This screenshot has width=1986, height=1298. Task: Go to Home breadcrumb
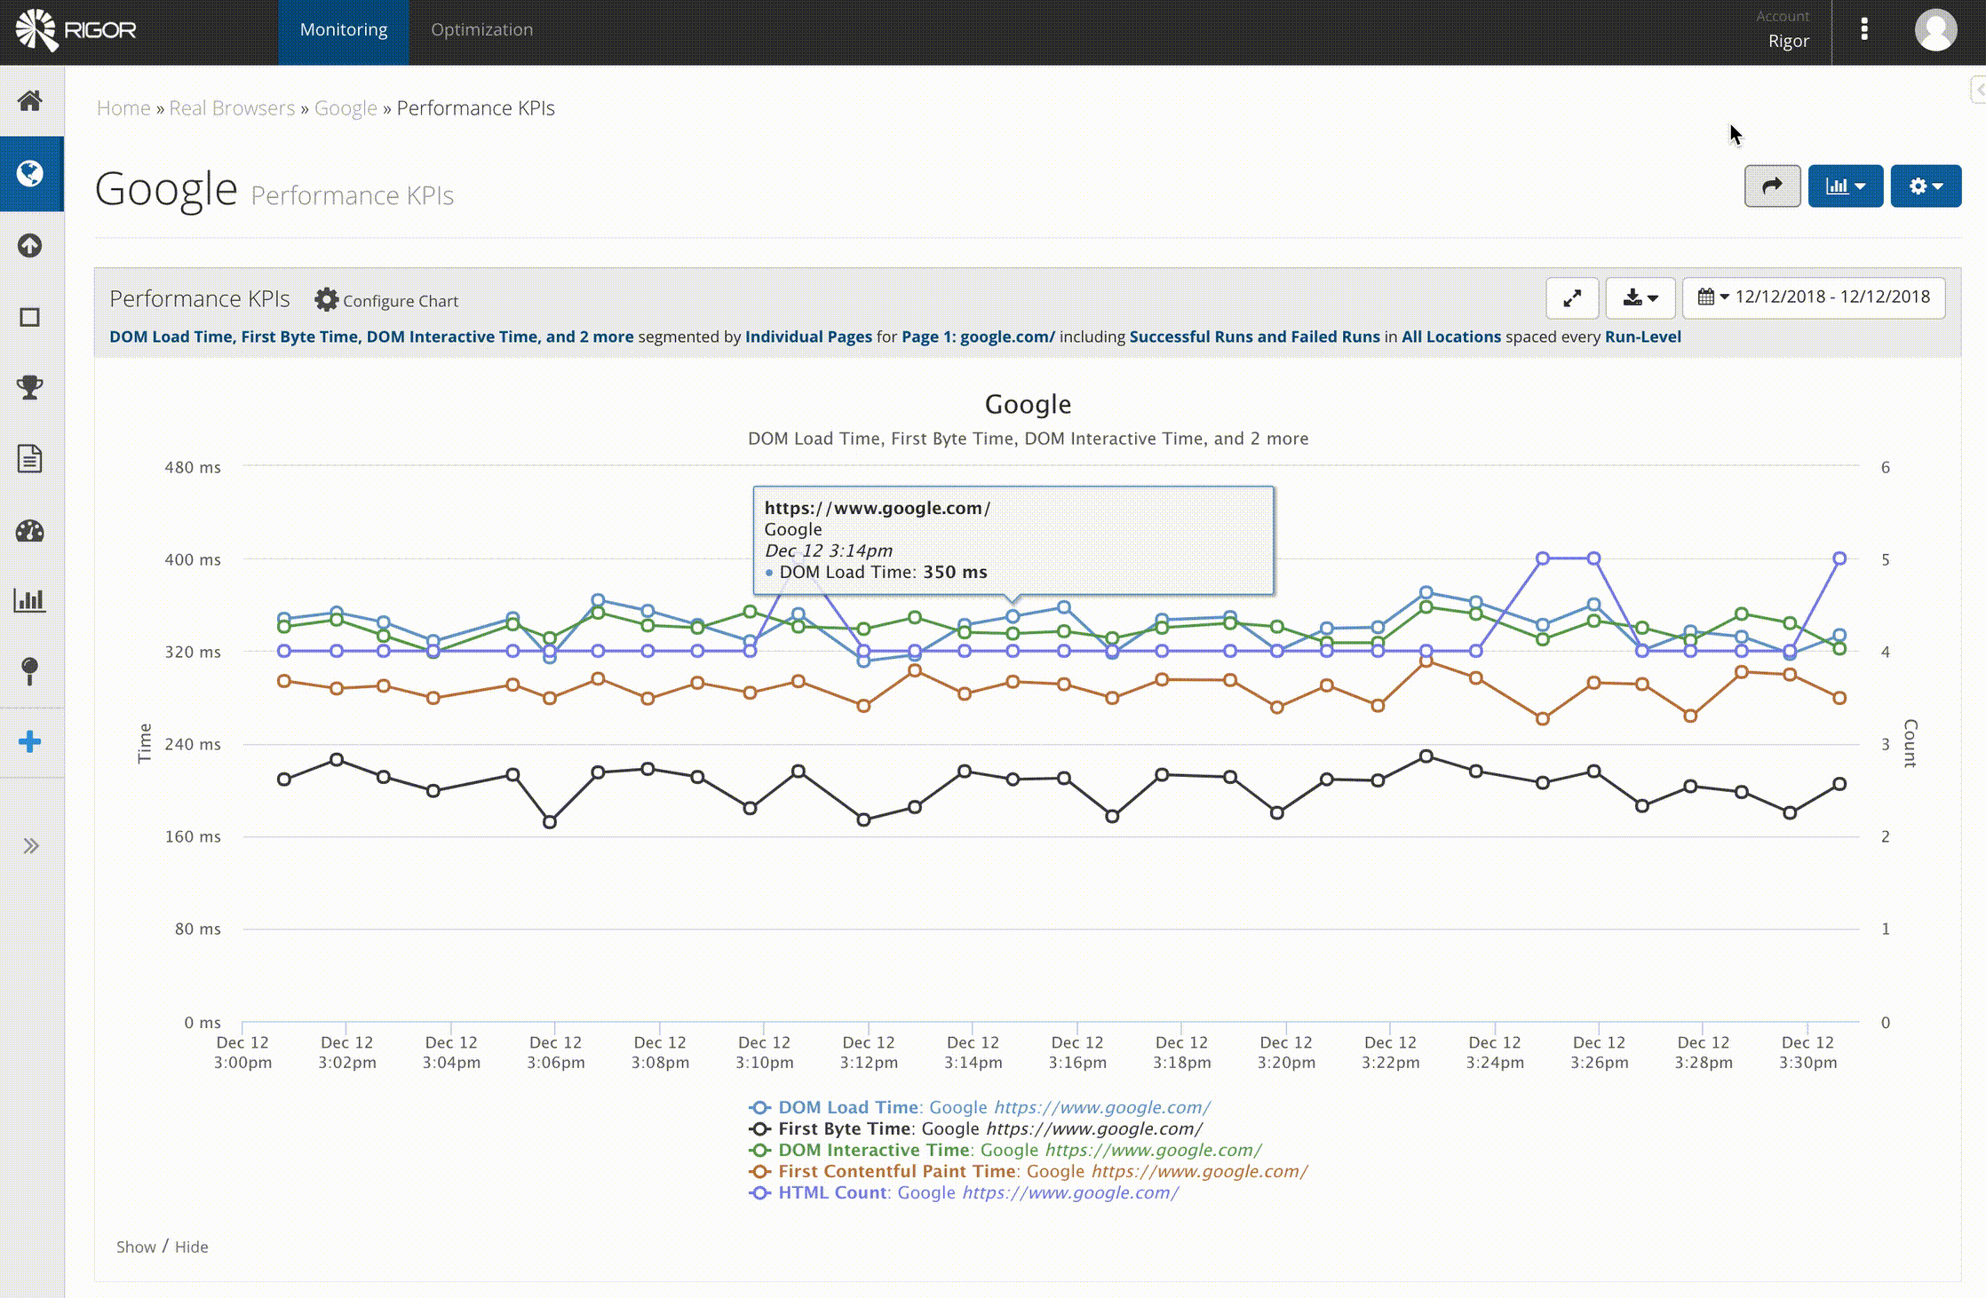[123, 108]
